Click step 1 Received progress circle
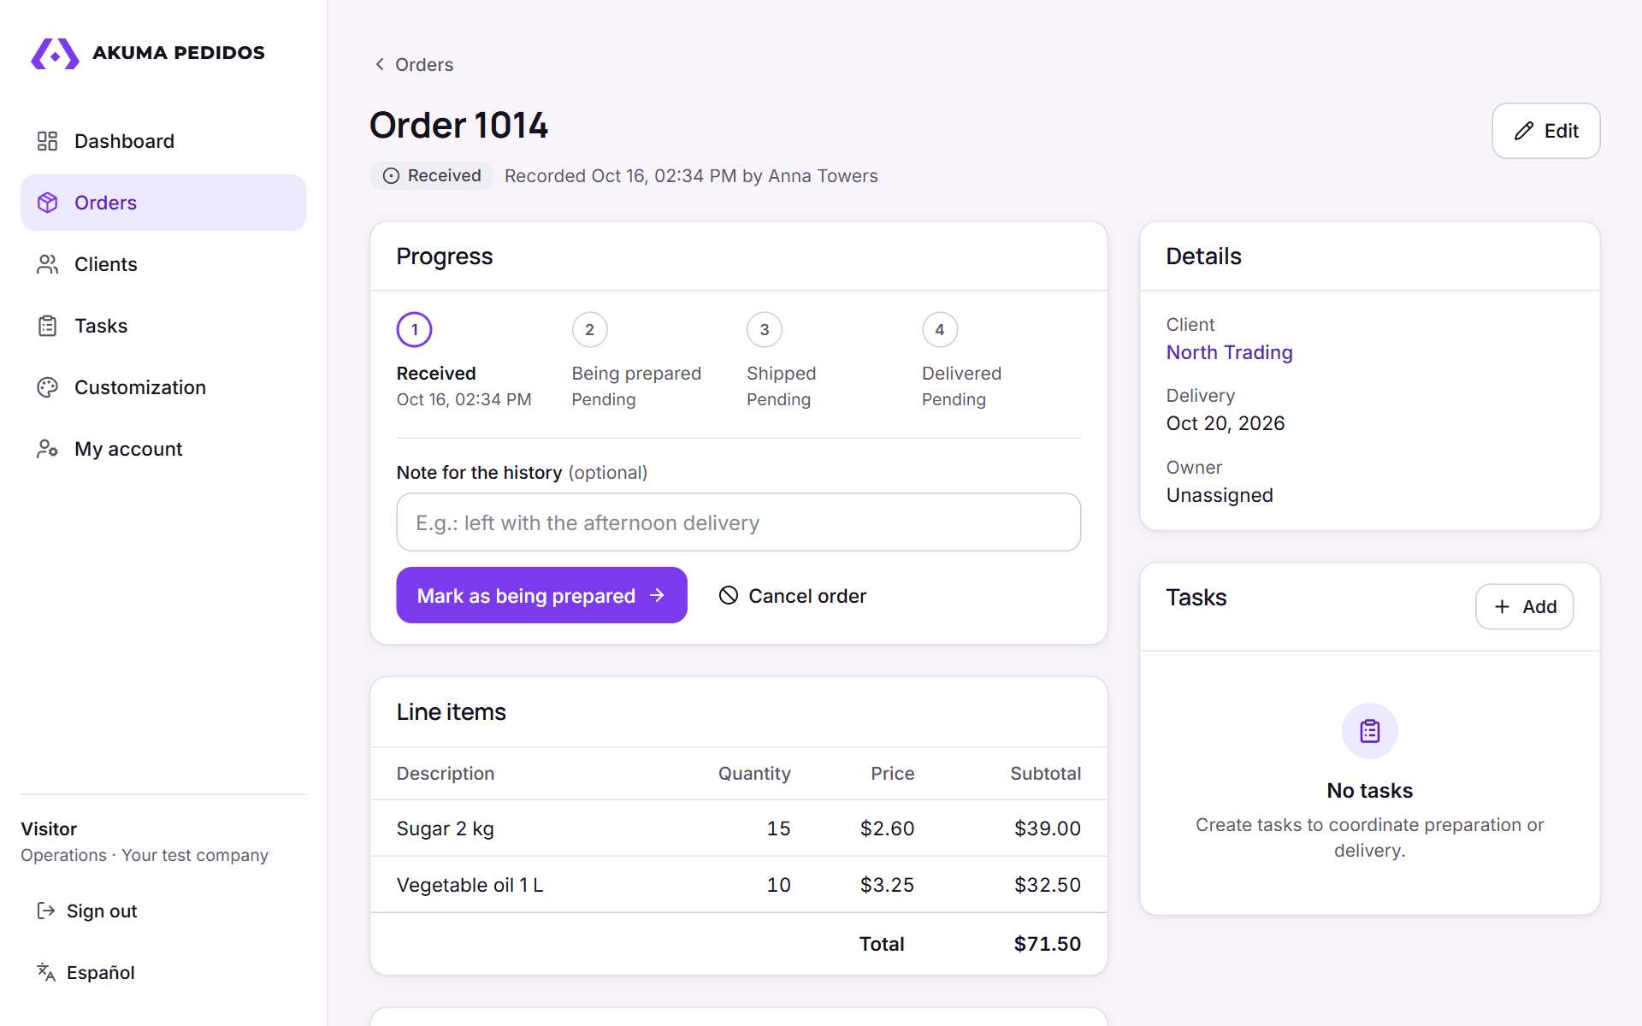The image size is (1642, 1026). [415, 330]
